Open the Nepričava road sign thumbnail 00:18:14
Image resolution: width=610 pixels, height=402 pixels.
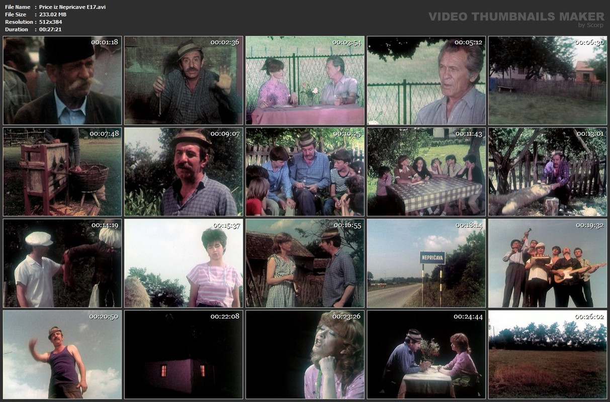coord(426,263)
